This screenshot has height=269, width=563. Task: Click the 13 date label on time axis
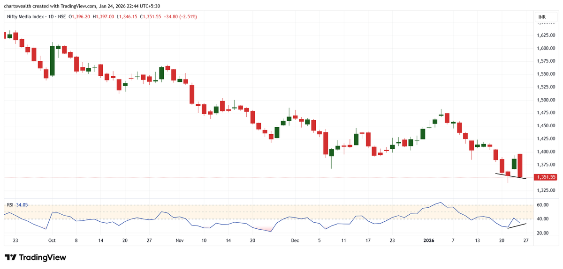coord(477,240)
